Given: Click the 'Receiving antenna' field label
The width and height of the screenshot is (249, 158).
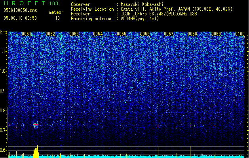Looking at the screenshot, I should [91, 19].
